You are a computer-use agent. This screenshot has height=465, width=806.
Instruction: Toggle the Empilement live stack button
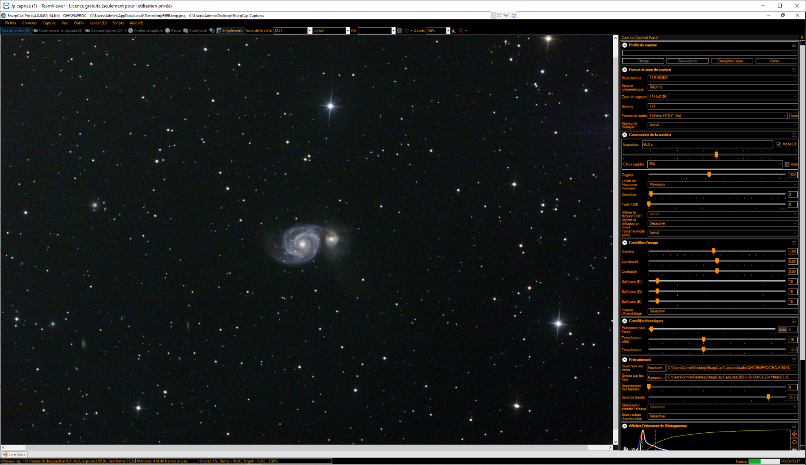(230, 31)
